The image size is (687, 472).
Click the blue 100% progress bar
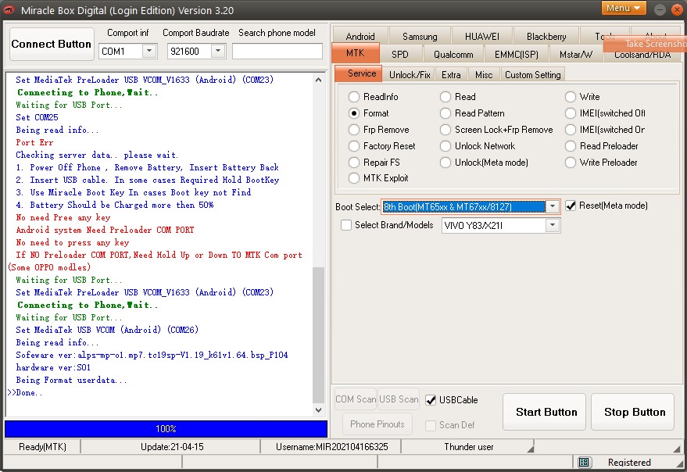pyautogui.click(x=166, y=428)
